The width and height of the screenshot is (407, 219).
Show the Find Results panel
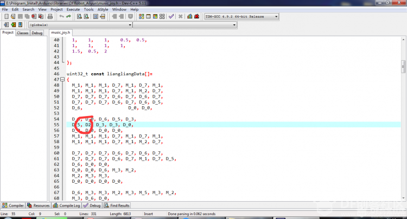(117, 205)
